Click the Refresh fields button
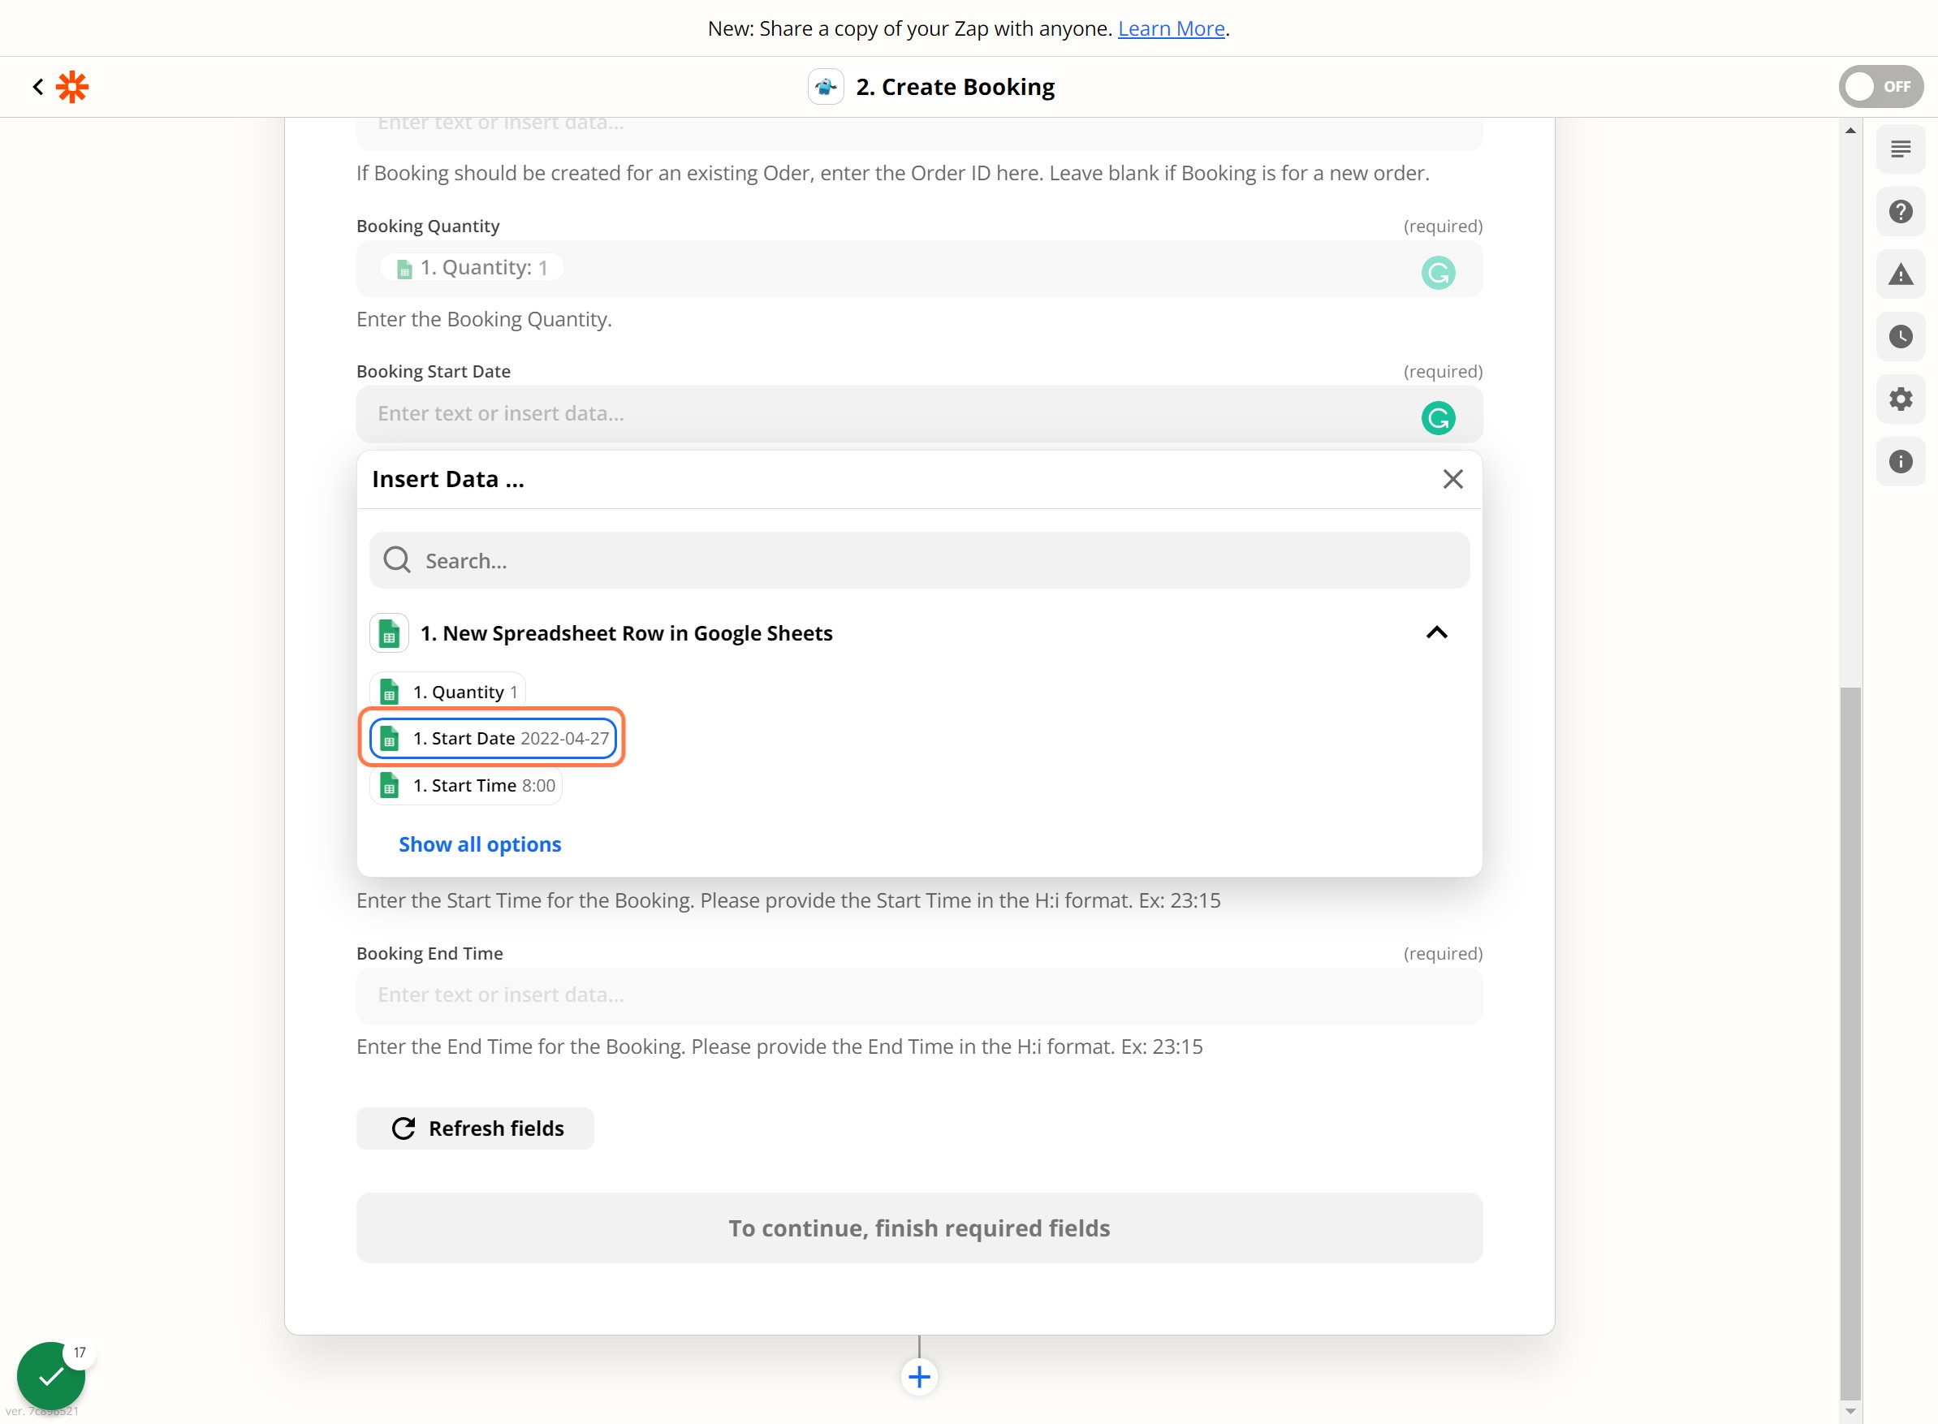1938x1424 pixels. (x=475, y=1128)
